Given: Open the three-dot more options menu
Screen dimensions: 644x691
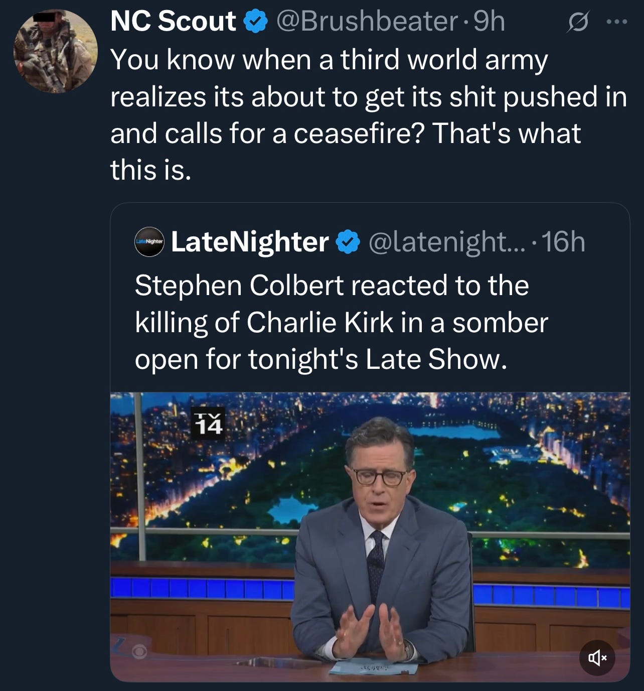Looking at the screenshot, I should pyautogui.click(x=616, y=22).
